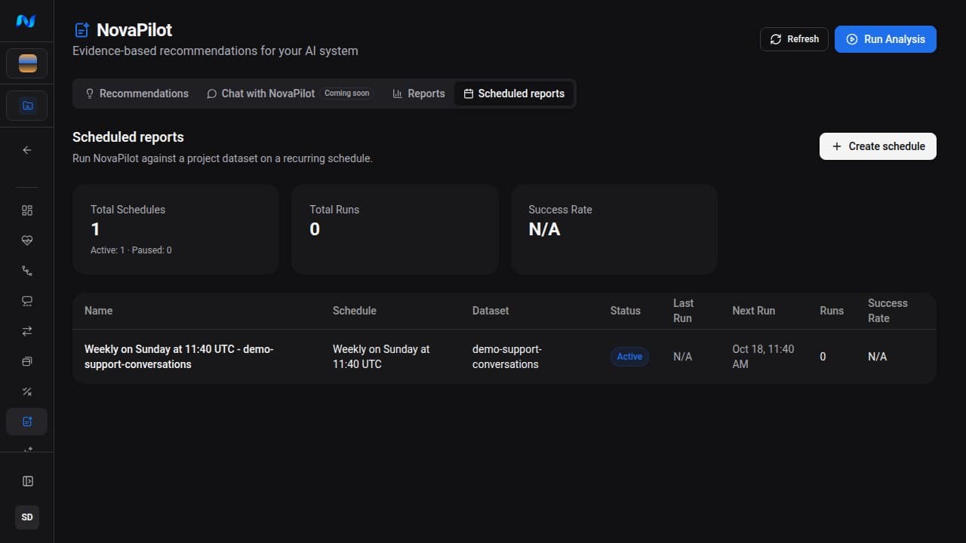
Task: Open the heart-pulse health icon
Action: (x=27, y=241)
